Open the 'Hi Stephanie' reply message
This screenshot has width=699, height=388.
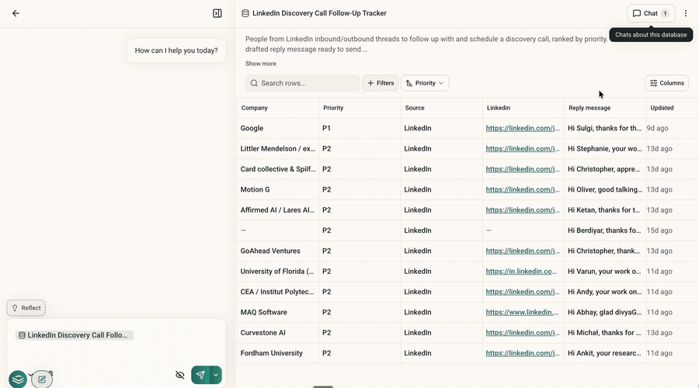(605, 149)
